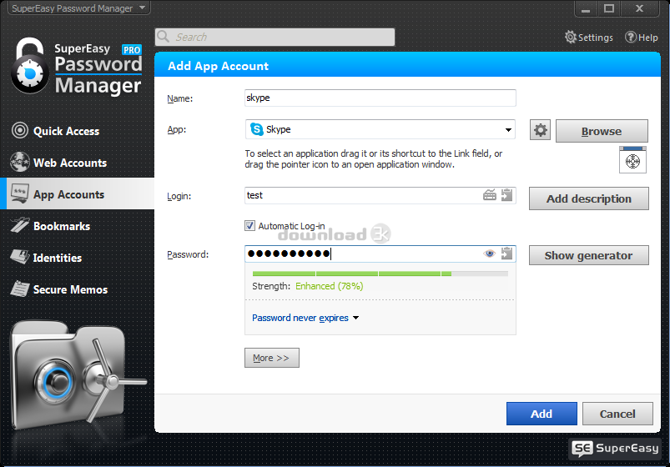Screen dimensions: 670x467
Task: Open the SuperEasy Password Manager title menu
Action: (x=81, y=8)
